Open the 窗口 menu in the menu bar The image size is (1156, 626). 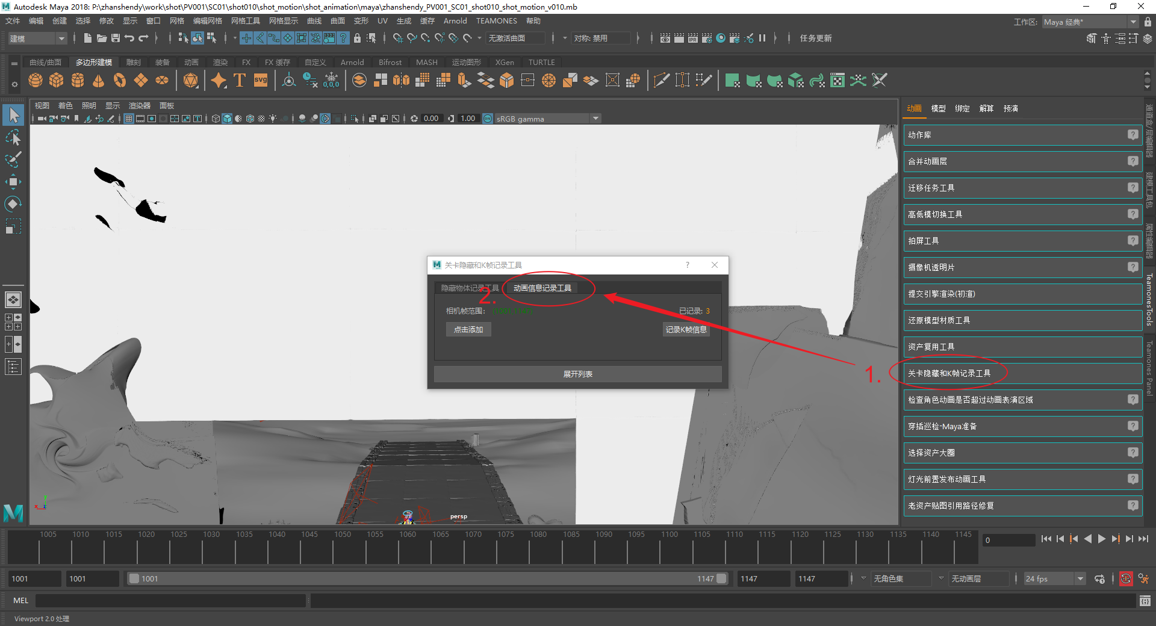coord(153,21)
